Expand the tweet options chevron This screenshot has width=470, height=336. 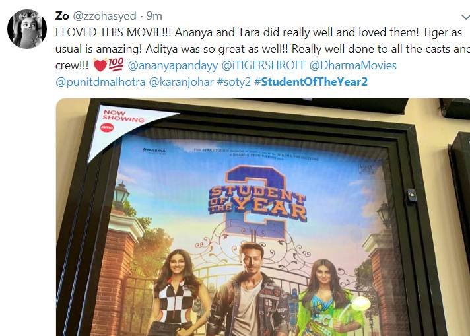(x=465, y=17)
